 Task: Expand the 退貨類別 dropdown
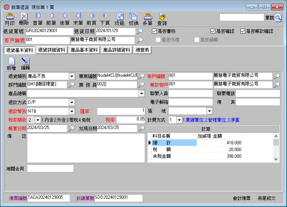click(72, 76)
